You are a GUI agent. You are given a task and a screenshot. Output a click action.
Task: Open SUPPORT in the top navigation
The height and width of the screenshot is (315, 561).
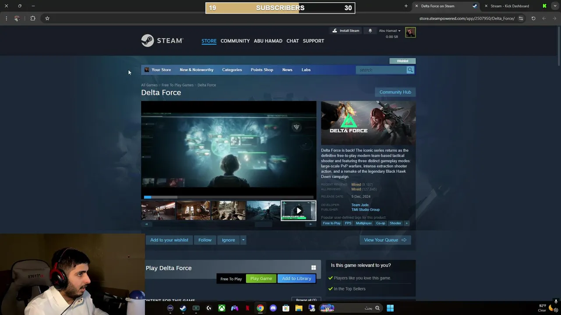[313, 41]
